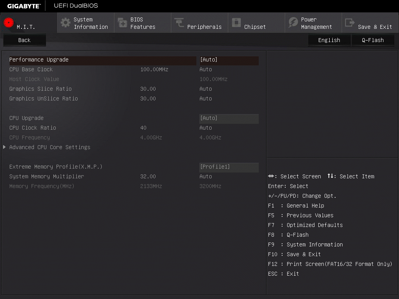Select CPU Clock Ratio Auto value

206,128
